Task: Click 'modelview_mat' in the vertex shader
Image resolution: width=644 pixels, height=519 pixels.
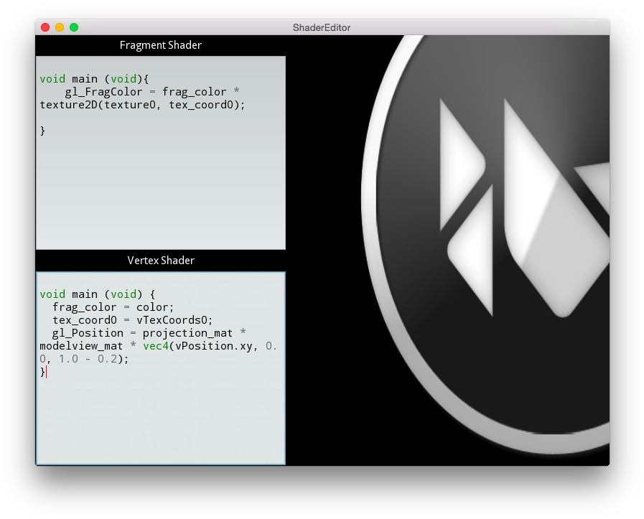Action: (81, 346)
